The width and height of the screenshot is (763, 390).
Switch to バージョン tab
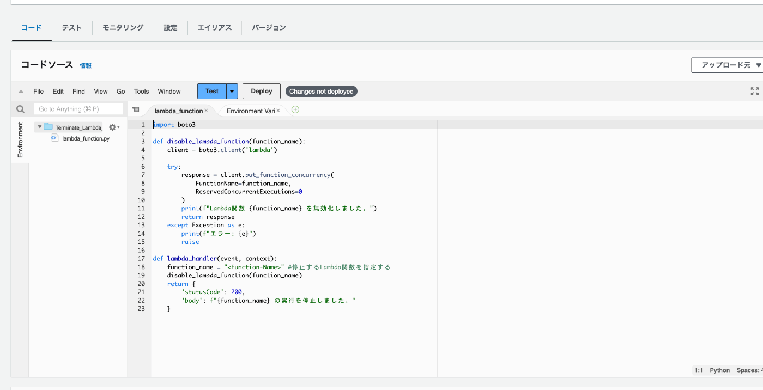pos(269,27)
